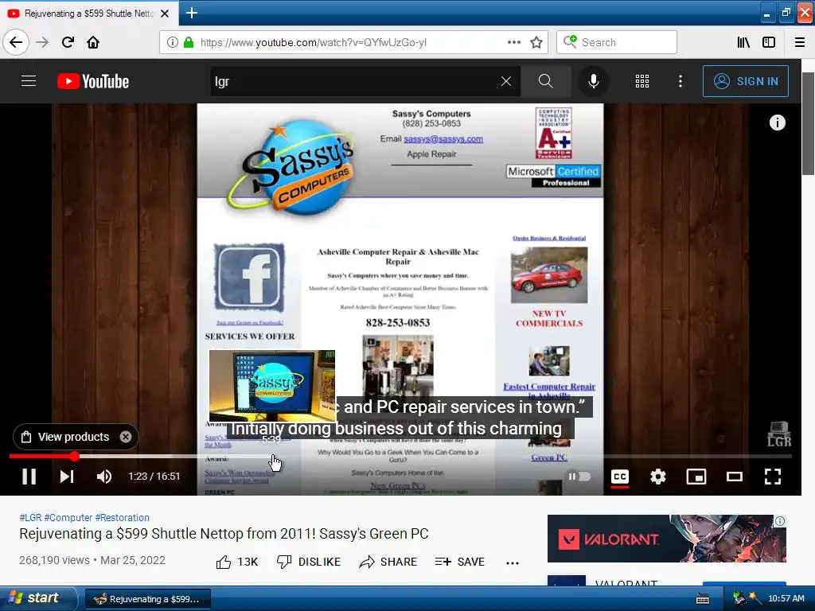
Task: Open a new browser tab
Action: pos(191,13)
